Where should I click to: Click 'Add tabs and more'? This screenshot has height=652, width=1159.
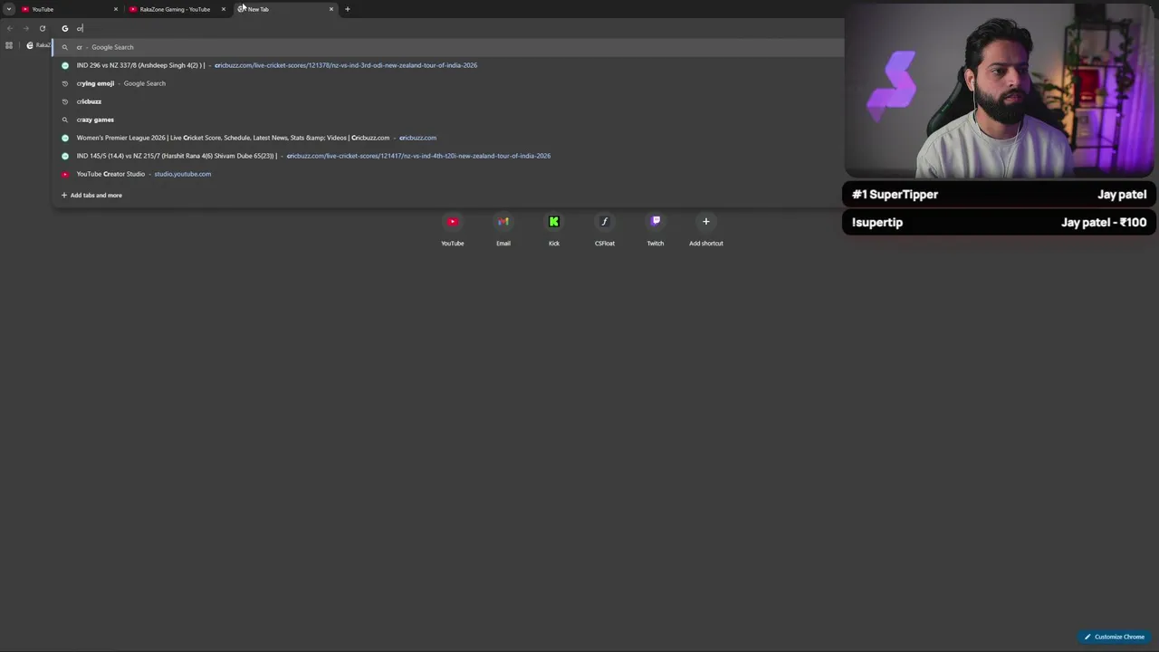pos(91,195)
